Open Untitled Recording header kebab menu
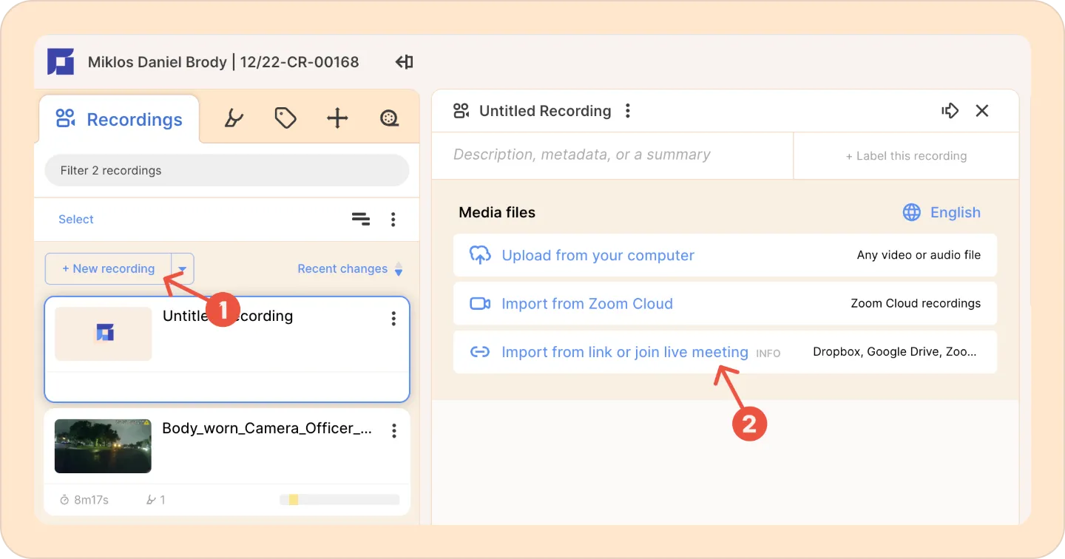 (x=628, y=111)
